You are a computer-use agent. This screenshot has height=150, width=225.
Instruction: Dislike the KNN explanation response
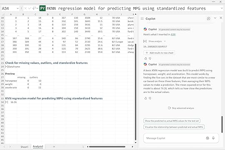(150, 98)
